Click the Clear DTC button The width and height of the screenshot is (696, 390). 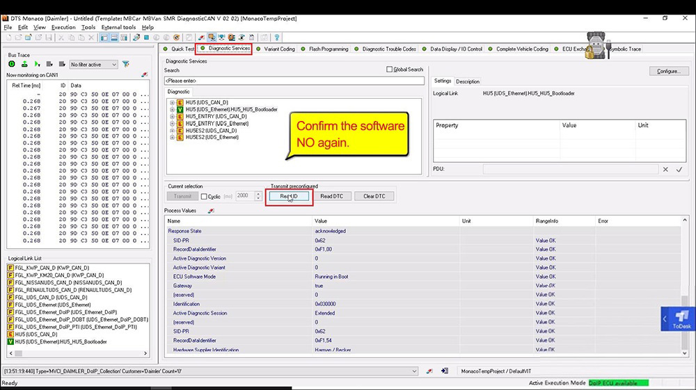374,196
